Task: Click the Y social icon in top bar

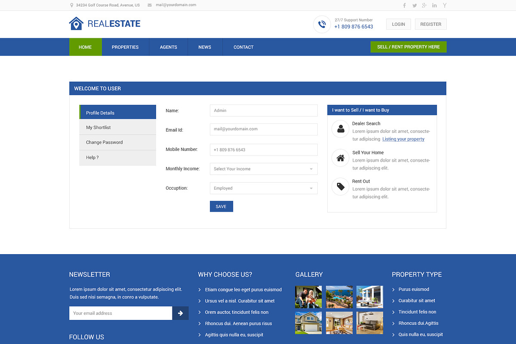Action: pyautogui.click(x=445, y=5)
